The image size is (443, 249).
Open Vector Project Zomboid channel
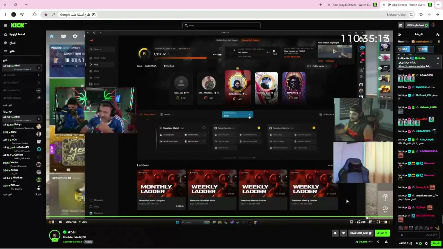click(23, 164)
